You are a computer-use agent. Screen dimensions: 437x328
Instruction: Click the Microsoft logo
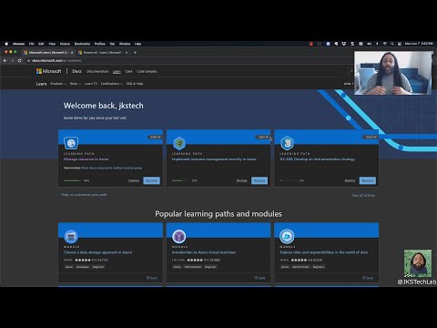[x=49, y=71]
